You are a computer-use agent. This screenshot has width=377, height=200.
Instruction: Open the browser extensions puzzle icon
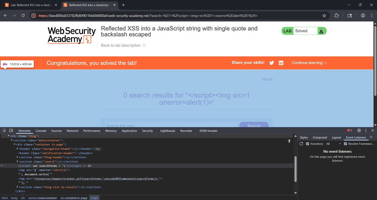pos(336,15)
